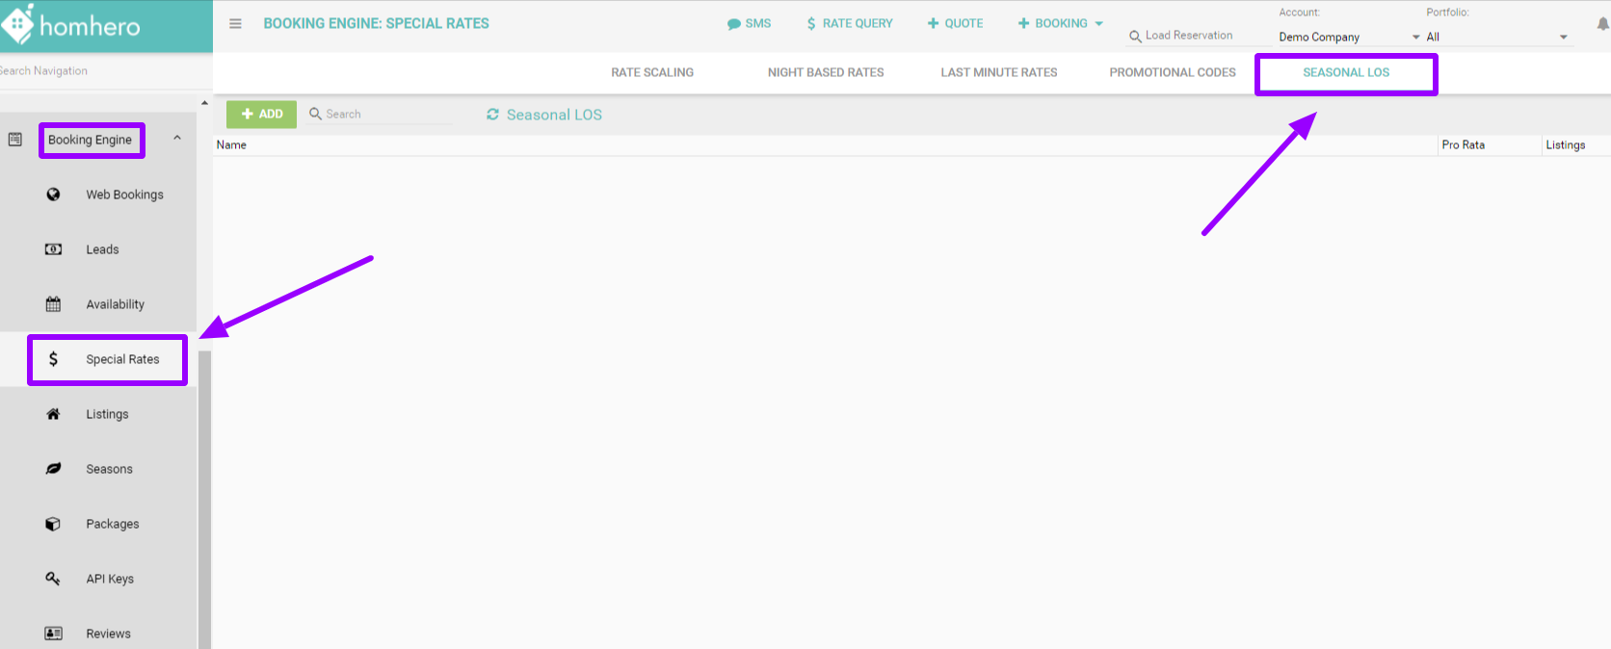Click the Web Bookings globe icon
Viewport: 1611px width, 649px height.
(x=53, y=195)
